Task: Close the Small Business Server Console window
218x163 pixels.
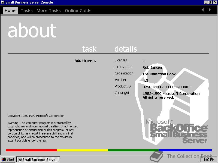Action: click(215, 2)
